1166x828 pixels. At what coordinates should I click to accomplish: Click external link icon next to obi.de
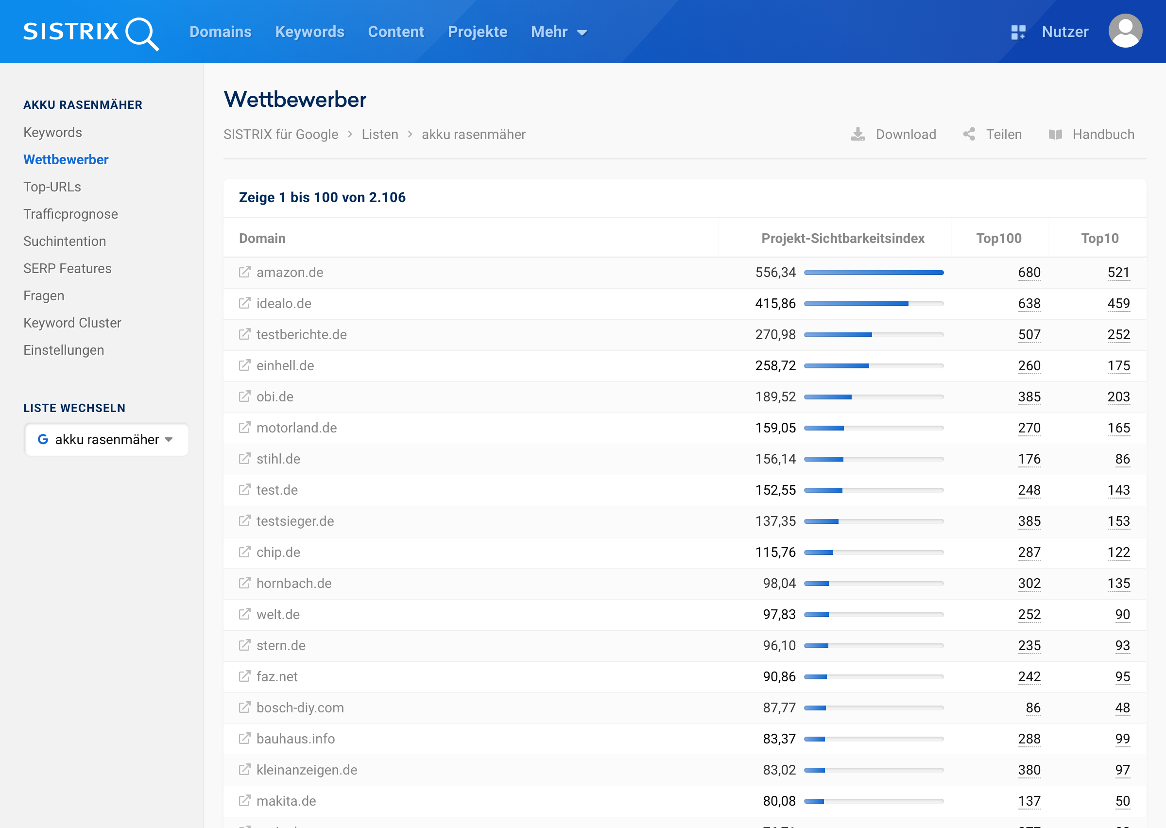(244, 397)
